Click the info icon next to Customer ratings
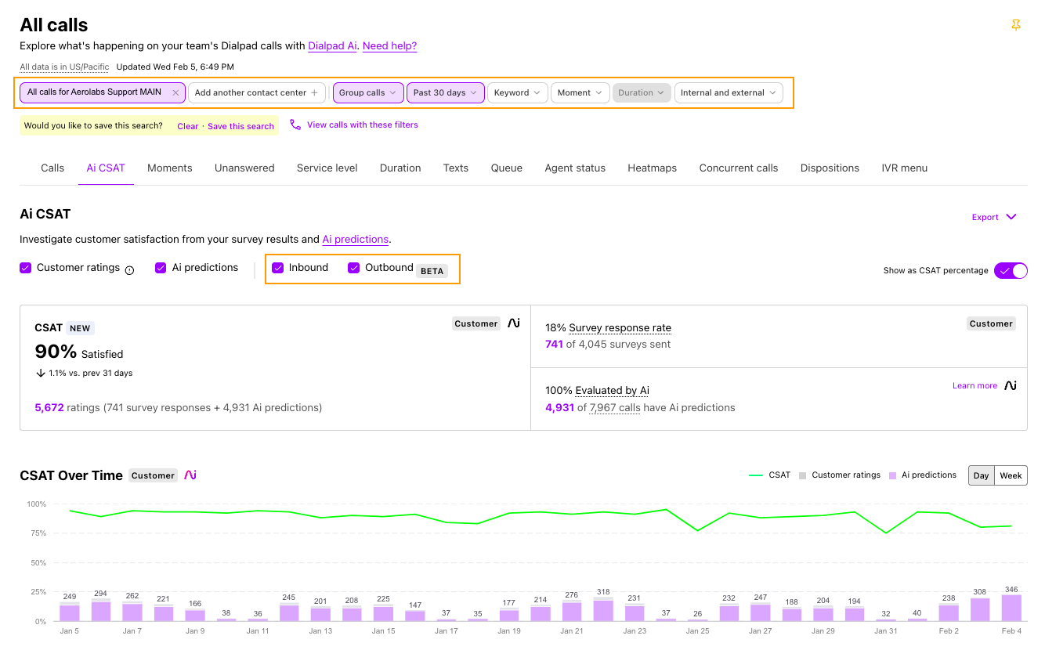The height and width of the screenshot is (661, 1045). (130, 269)
